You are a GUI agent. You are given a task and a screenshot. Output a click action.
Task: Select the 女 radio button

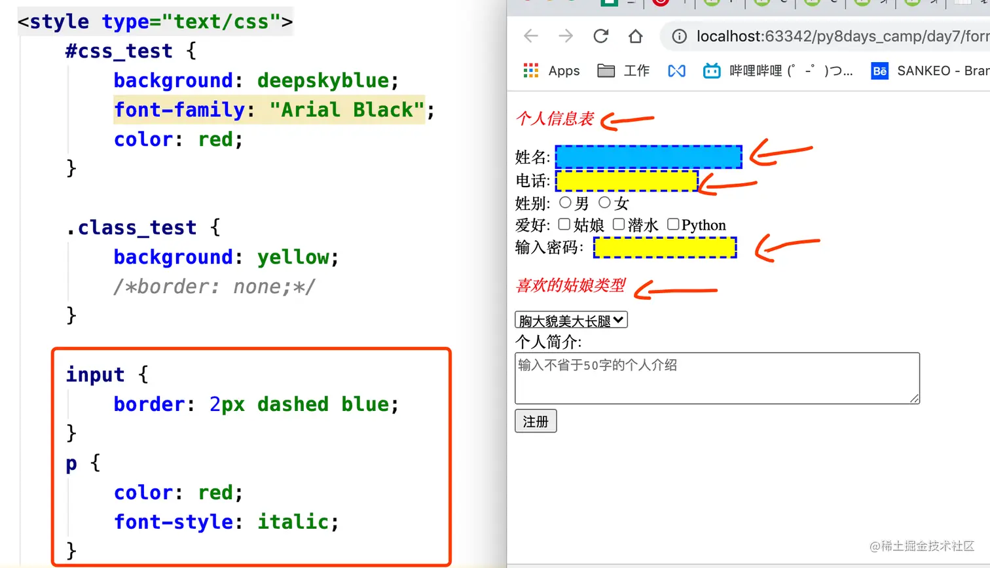coord(604,203)
